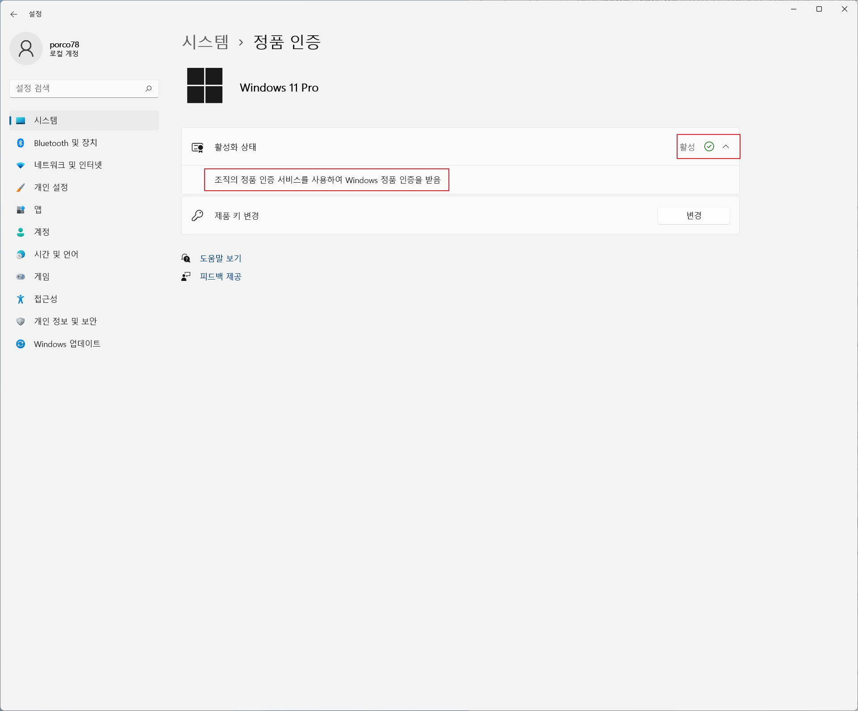Select 시스템 in the sidebar
This screenshot has width=858, height=711.
[84, 121]
